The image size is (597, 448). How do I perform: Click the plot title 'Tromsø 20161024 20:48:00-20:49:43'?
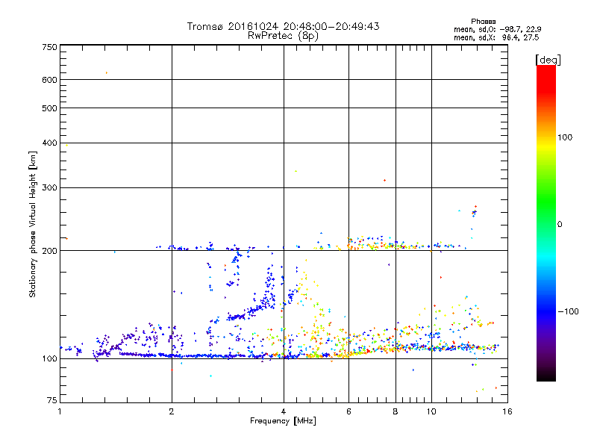coord(283,26)
